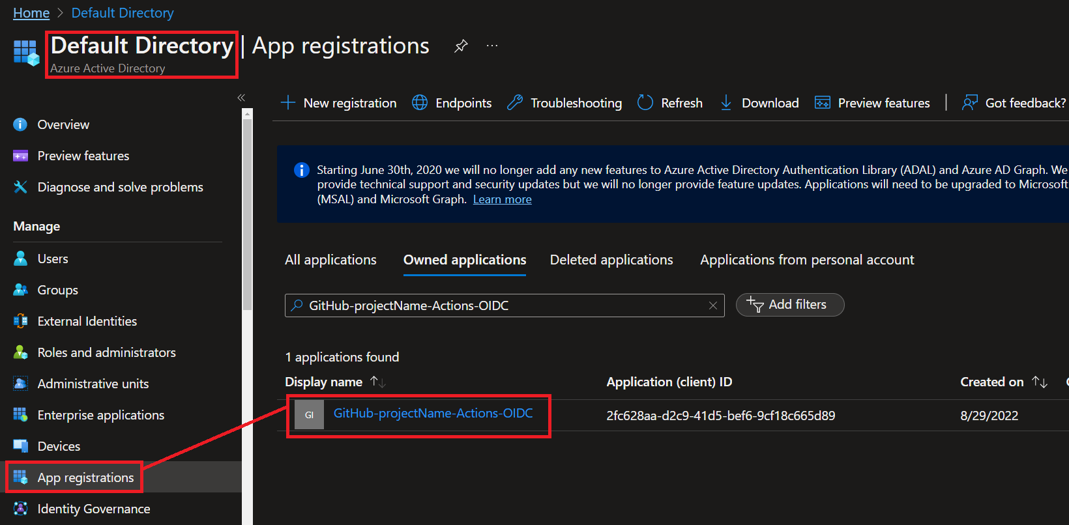Screen dimensions: 1069x525
Task: Click the Endpoints globe icon
Action: (420, 103)
